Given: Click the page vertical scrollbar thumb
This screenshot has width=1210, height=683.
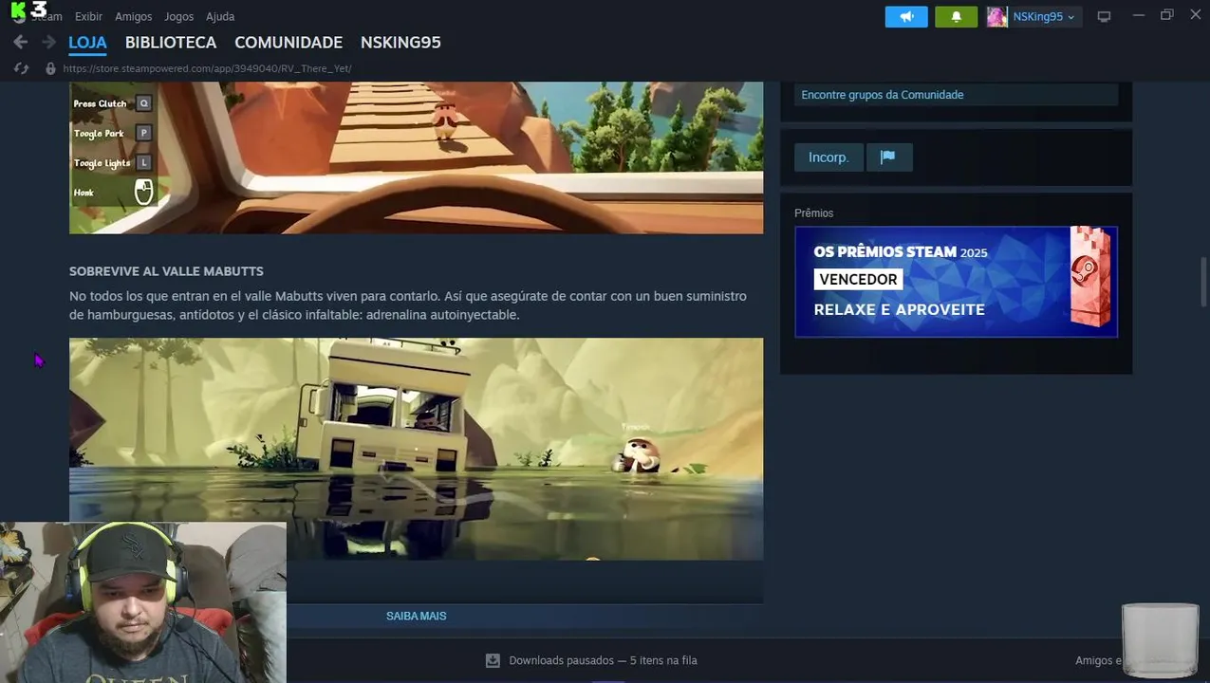Looking at the screenshot, I should (1204, 282).
